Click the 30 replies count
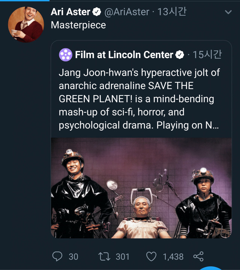This screenshot has height=270, width=240. pyautogui.click(x=73, y=257)
